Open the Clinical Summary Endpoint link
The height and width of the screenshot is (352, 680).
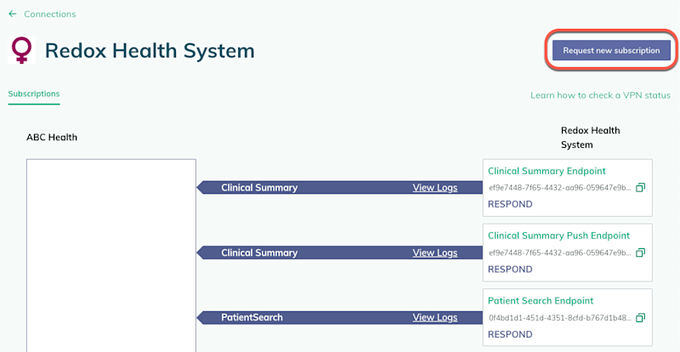point(547,171)
